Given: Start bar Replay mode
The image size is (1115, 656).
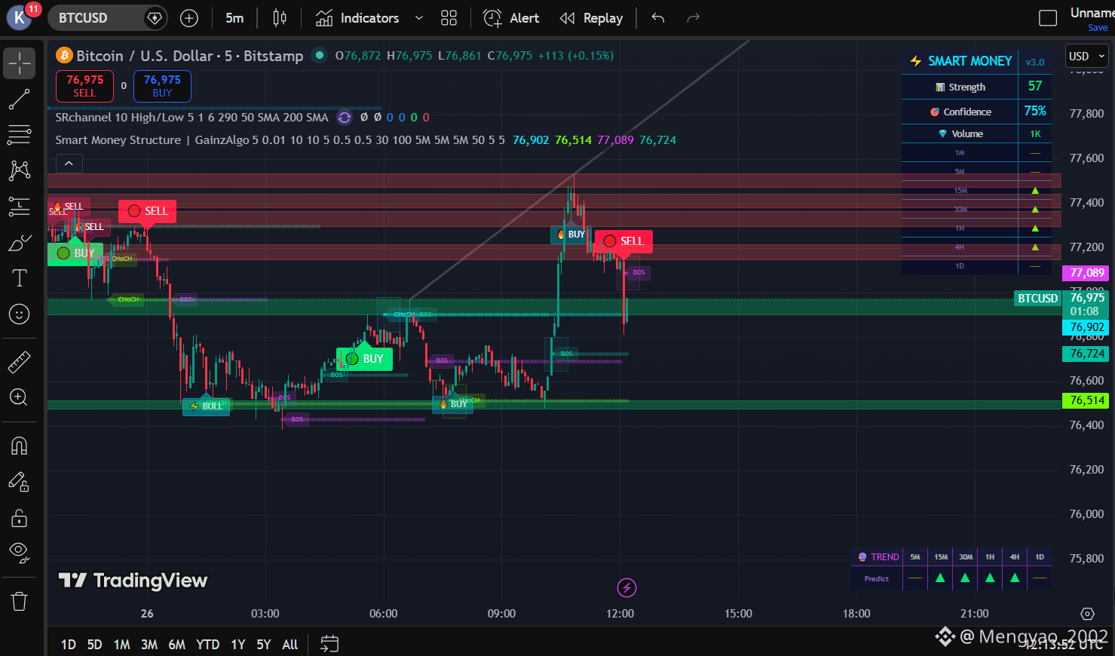Looking at the screenshot, I should point(592,18).
